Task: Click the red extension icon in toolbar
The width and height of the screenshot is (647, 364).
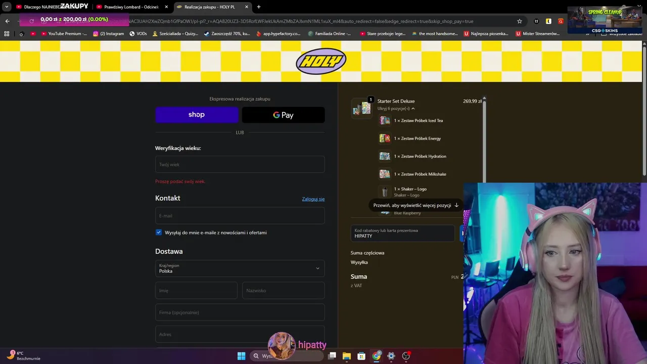Action: (x=561, y=21)
